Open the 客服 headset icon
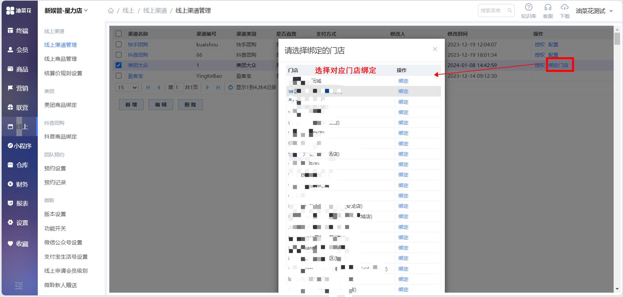Image resolution: width=623 pixels, height=297 pixels. (548, 11)
